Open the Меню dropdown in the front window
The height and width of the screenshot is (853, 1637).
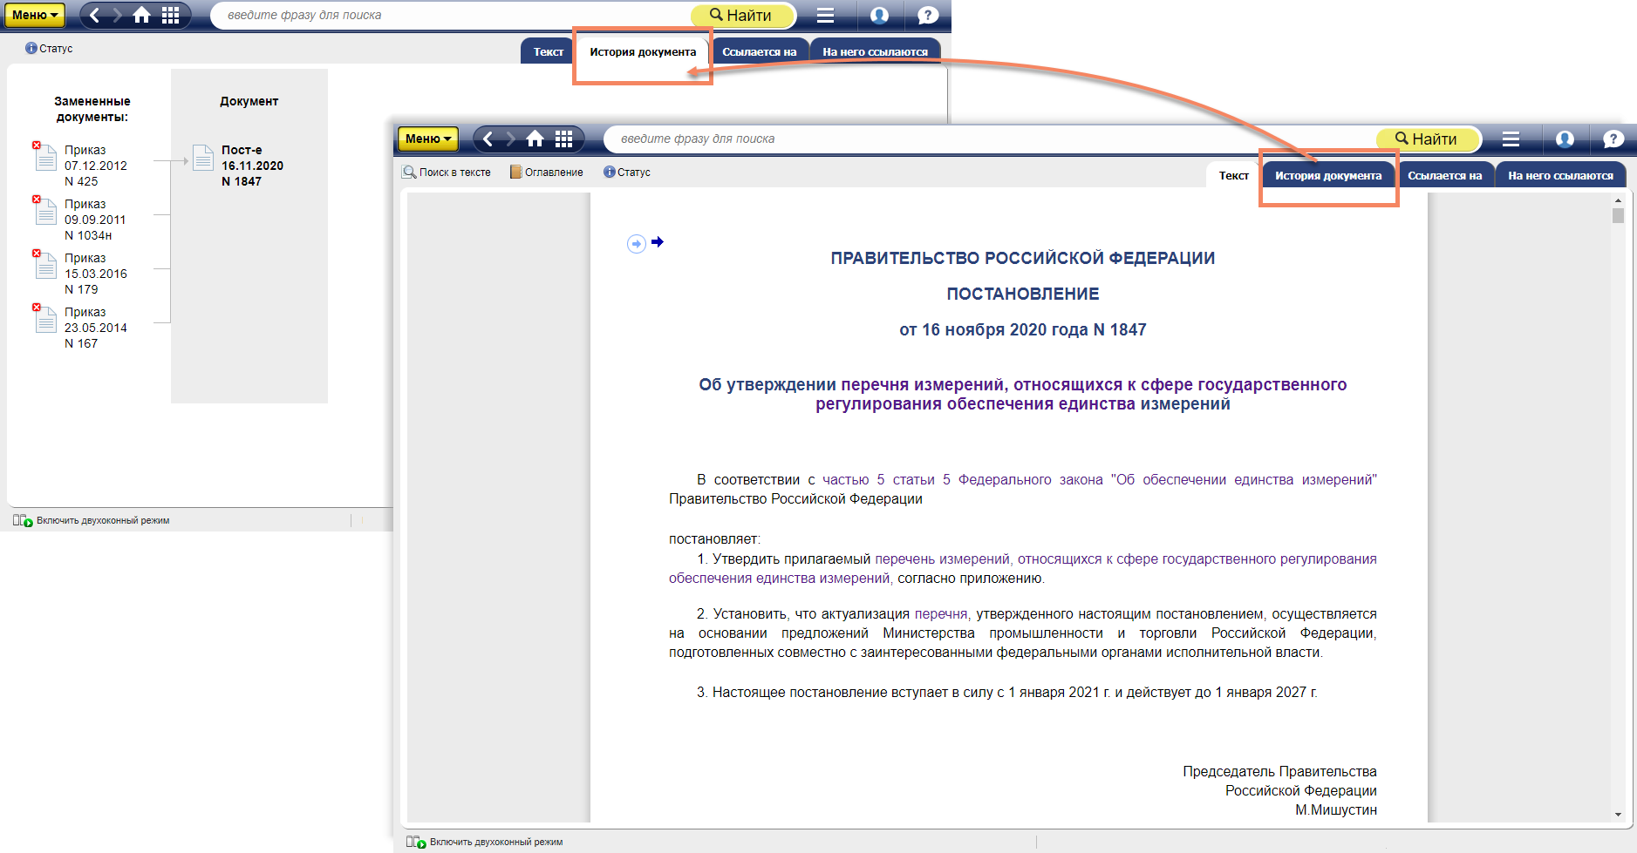pyautogui.click(x=428, y=139)
